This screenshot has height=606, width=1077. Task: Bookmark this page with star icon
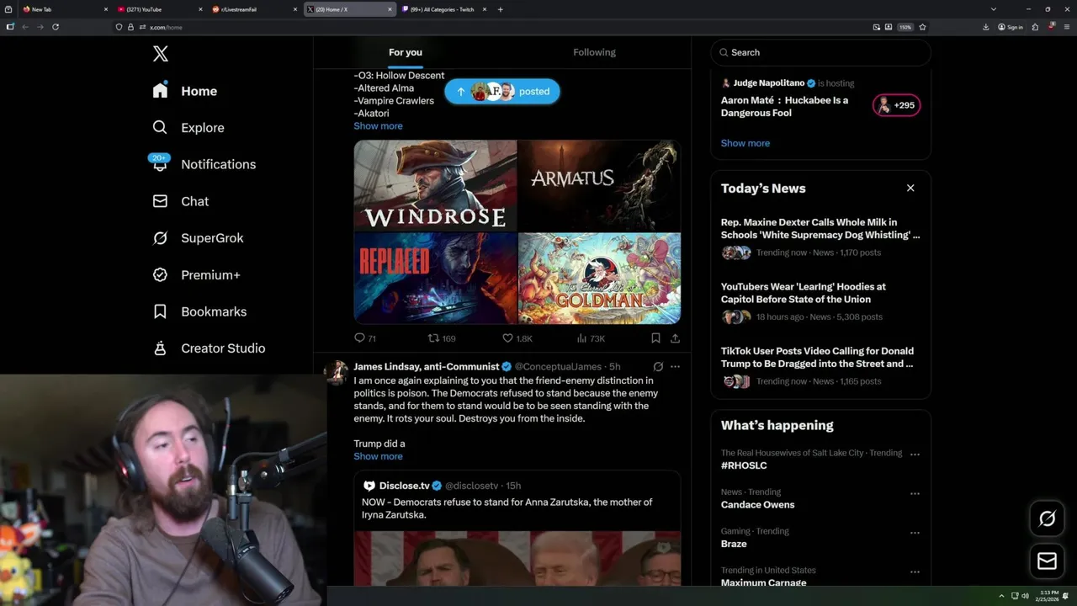922,27
